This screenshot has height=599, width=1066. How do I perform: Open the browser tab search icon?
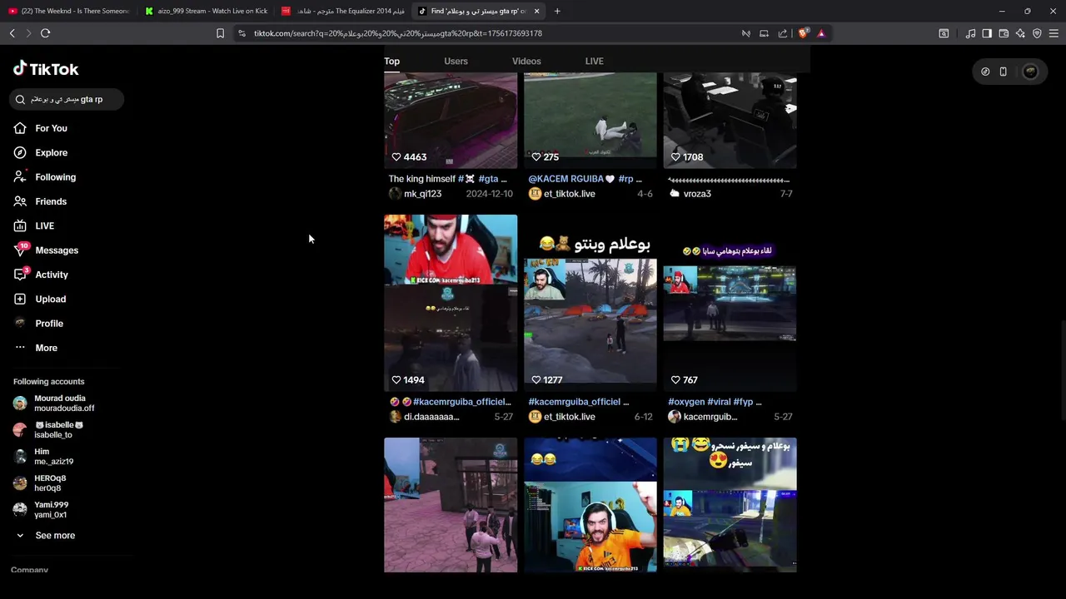(944, 33)
